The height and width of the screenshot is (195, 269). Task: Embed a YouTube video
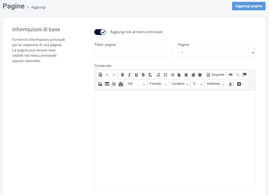121,84
